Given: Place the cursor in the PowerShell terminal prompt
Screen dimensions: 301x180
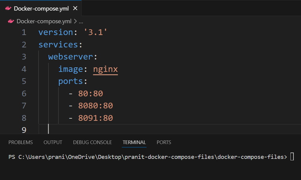Looking at the screenshot, I should tap(292, 157).
